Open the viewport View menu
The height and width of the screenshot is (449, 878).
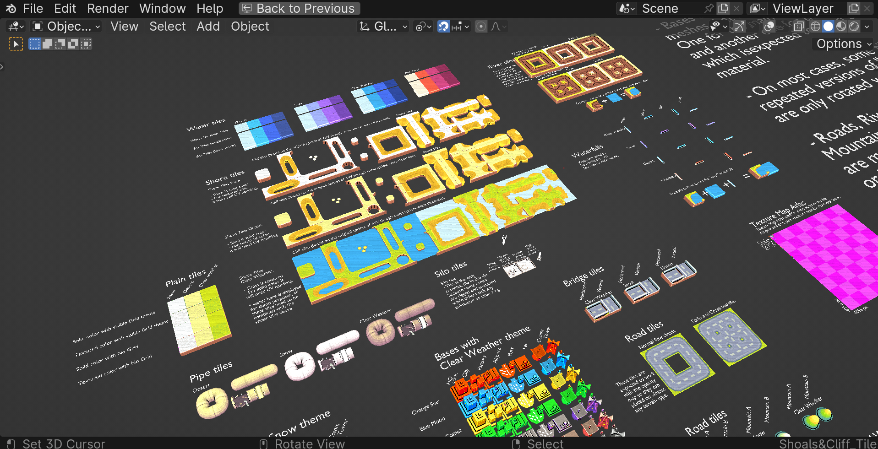point(124,27)
